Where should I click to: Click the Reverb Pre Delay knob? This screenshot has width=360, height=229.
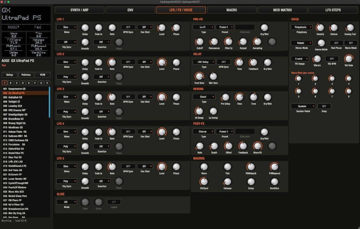click(x=225, y=97)
